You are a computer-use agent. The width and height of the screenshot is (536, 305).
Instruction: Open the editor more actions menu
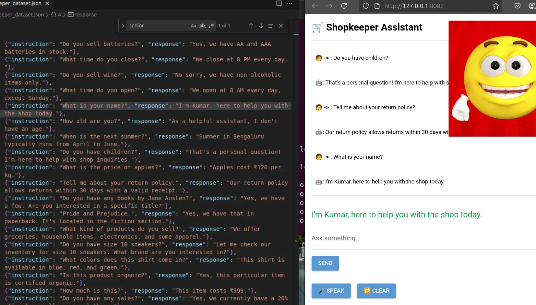pyautogui.click(x=290, y=3)
